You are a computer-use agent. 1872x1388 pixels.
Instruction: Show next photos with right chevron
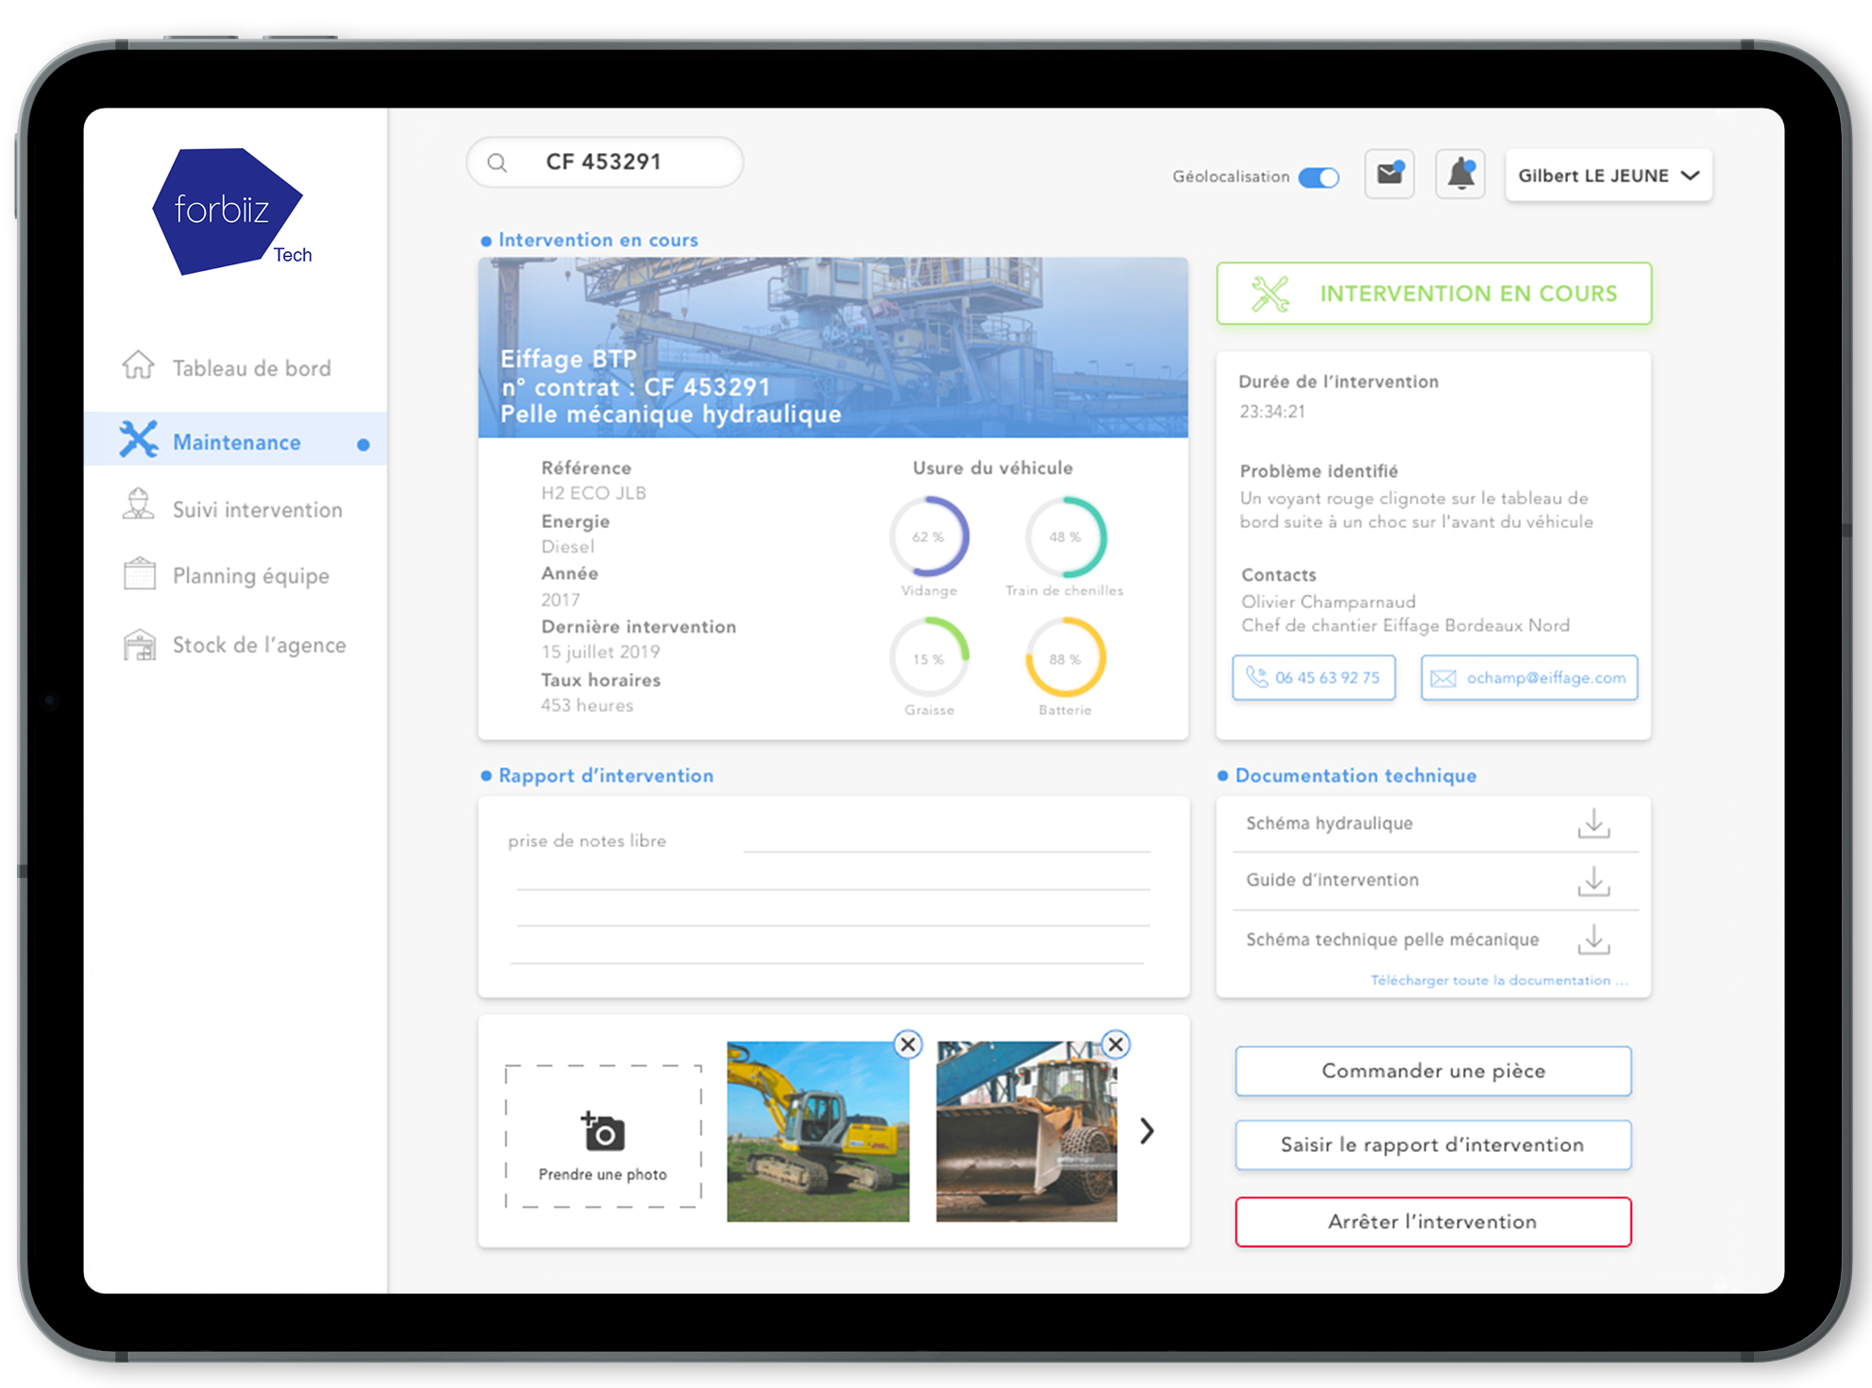tap(1147, 1130)
